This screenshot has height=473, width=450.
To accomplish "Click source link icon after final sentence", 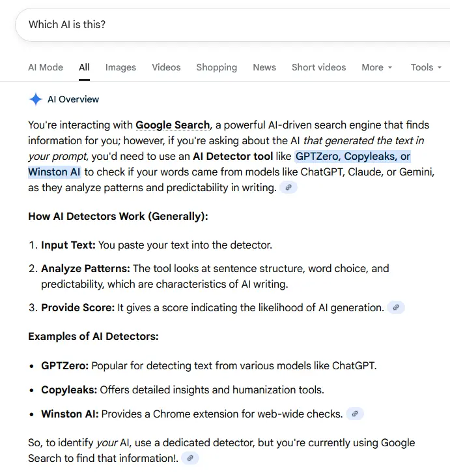I will pos(190,458).
